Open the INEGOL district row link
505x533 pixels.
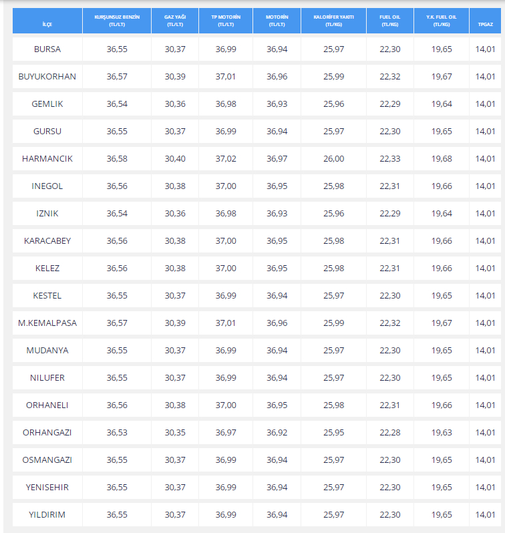click(47, 186)
